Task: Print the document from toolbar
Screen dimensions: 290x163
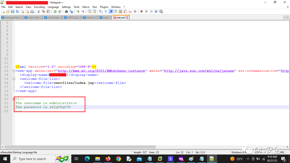Action: [x=32, y=12]
